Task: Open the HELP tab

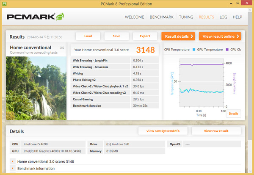Action: point(237,17)
